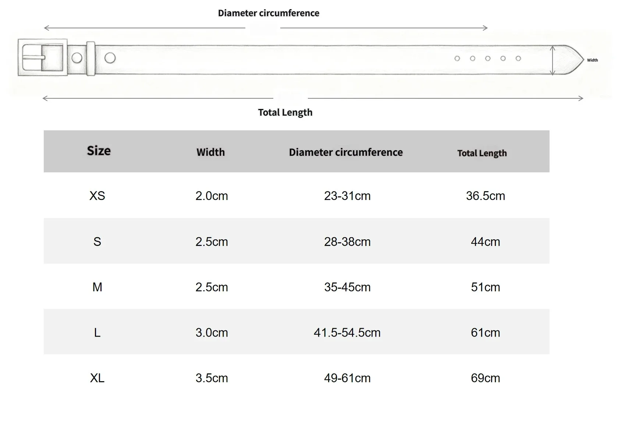Click the 28-38cm circumference cell
Viewport: 629px width, 422px height.
[x=347, y=242]
